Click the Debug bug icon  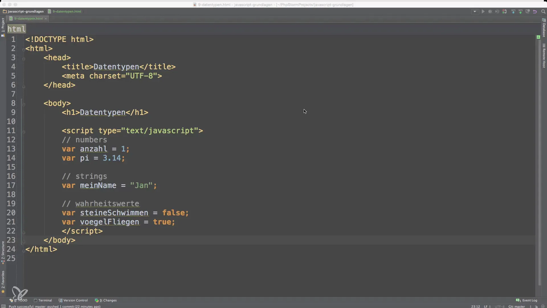(x=490, y=12)
